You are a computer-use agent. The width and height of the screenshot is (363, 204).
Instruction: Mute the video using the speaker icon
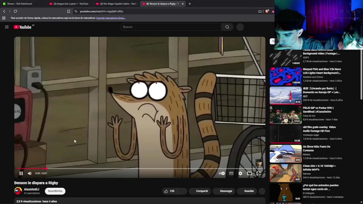(30, 173)
